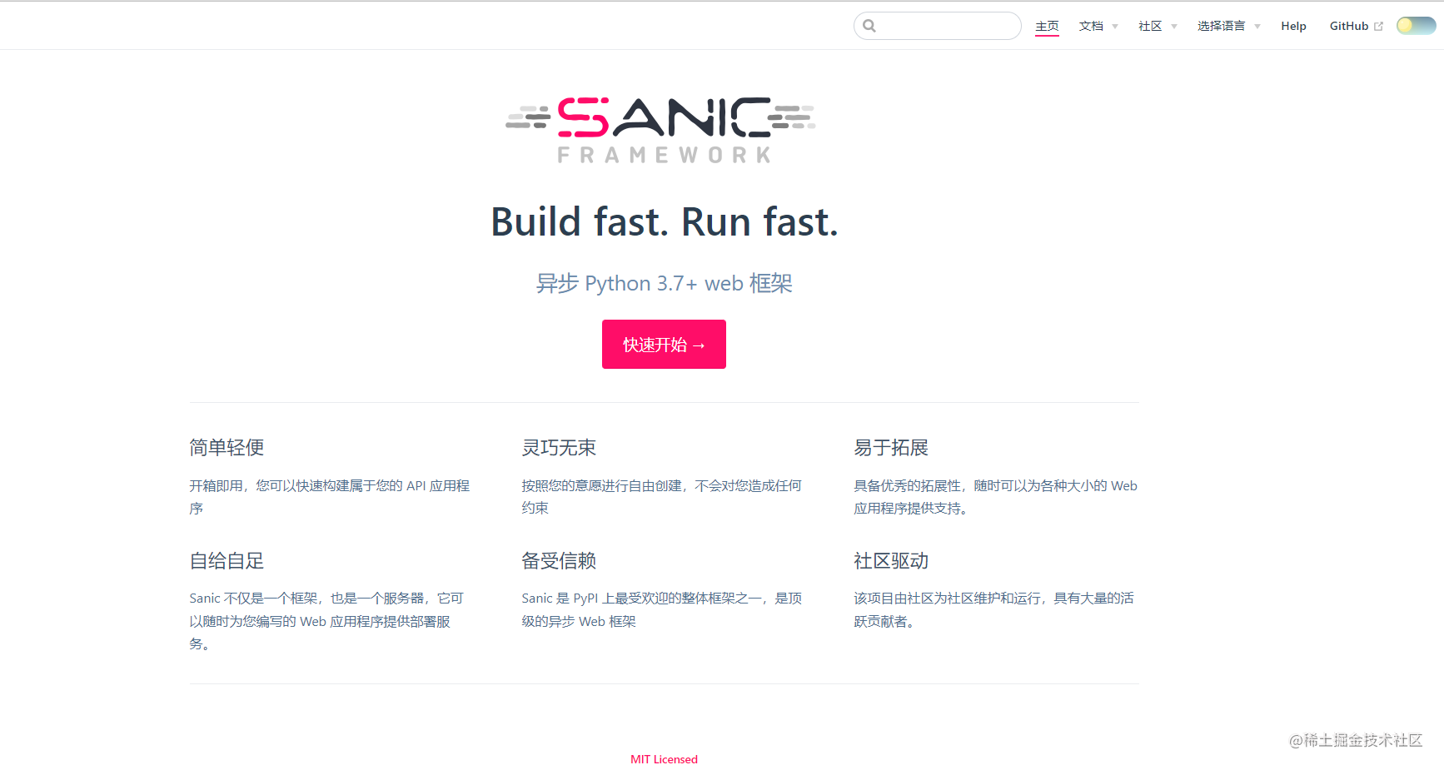Click the Sanic Framework logo
1444x770 pixels.
(660, 130)
